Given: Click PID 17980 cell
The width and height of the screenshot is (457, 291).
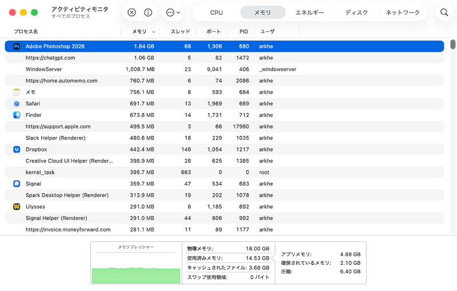Looking at the screenshot, I should 240,126.
